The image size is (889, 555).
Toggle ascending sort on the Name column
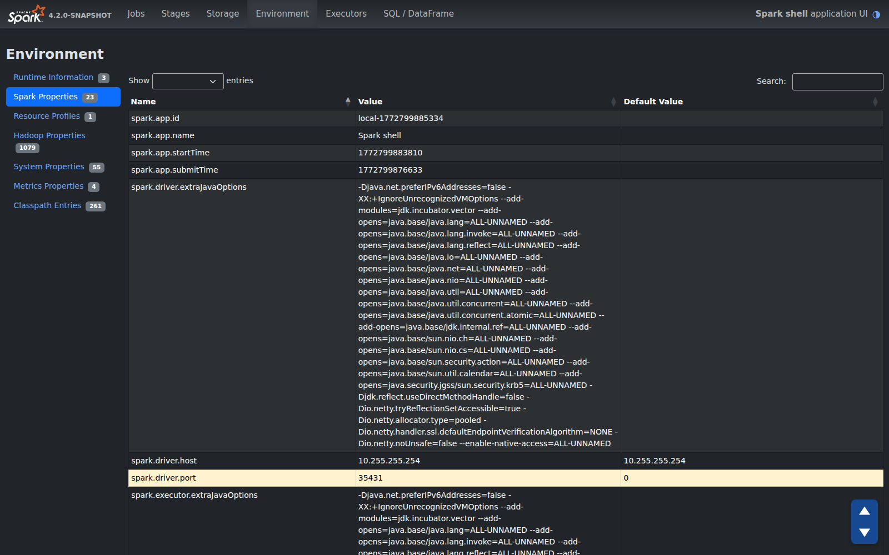[x=348, y=101]
